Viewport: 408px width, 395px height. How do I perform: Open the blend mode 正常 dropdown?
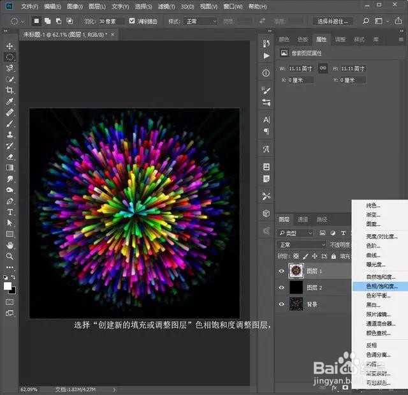tap(301, 245)
